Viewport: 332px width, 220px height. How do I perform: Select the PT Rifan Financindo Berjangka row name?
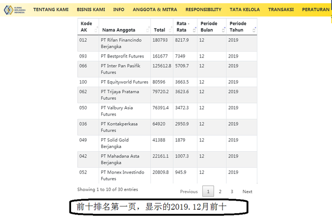121,43
